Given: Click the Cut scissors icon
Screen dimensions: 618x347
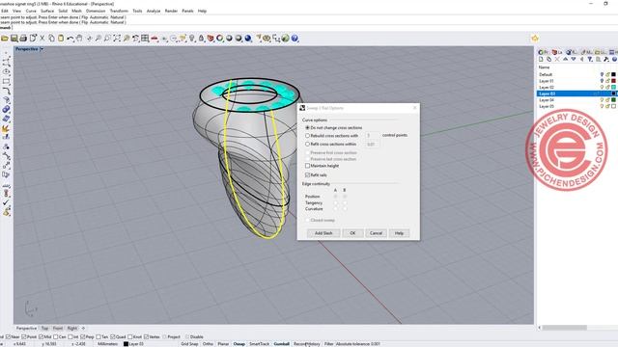Looking at the screenshot, I should [42, 39].
